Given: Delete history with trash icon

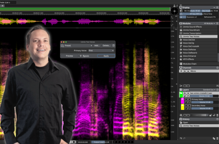Looking at the screenshot, I should point(217,138).
